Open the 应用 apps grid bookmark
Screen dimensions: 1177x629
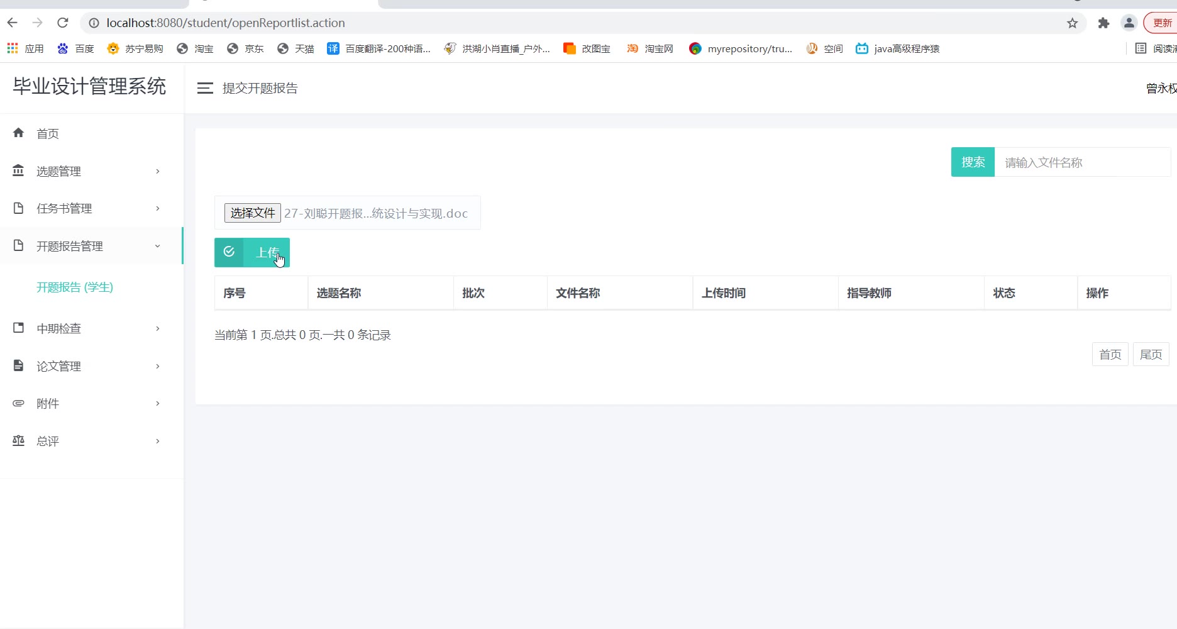click(x=25, y=48)
